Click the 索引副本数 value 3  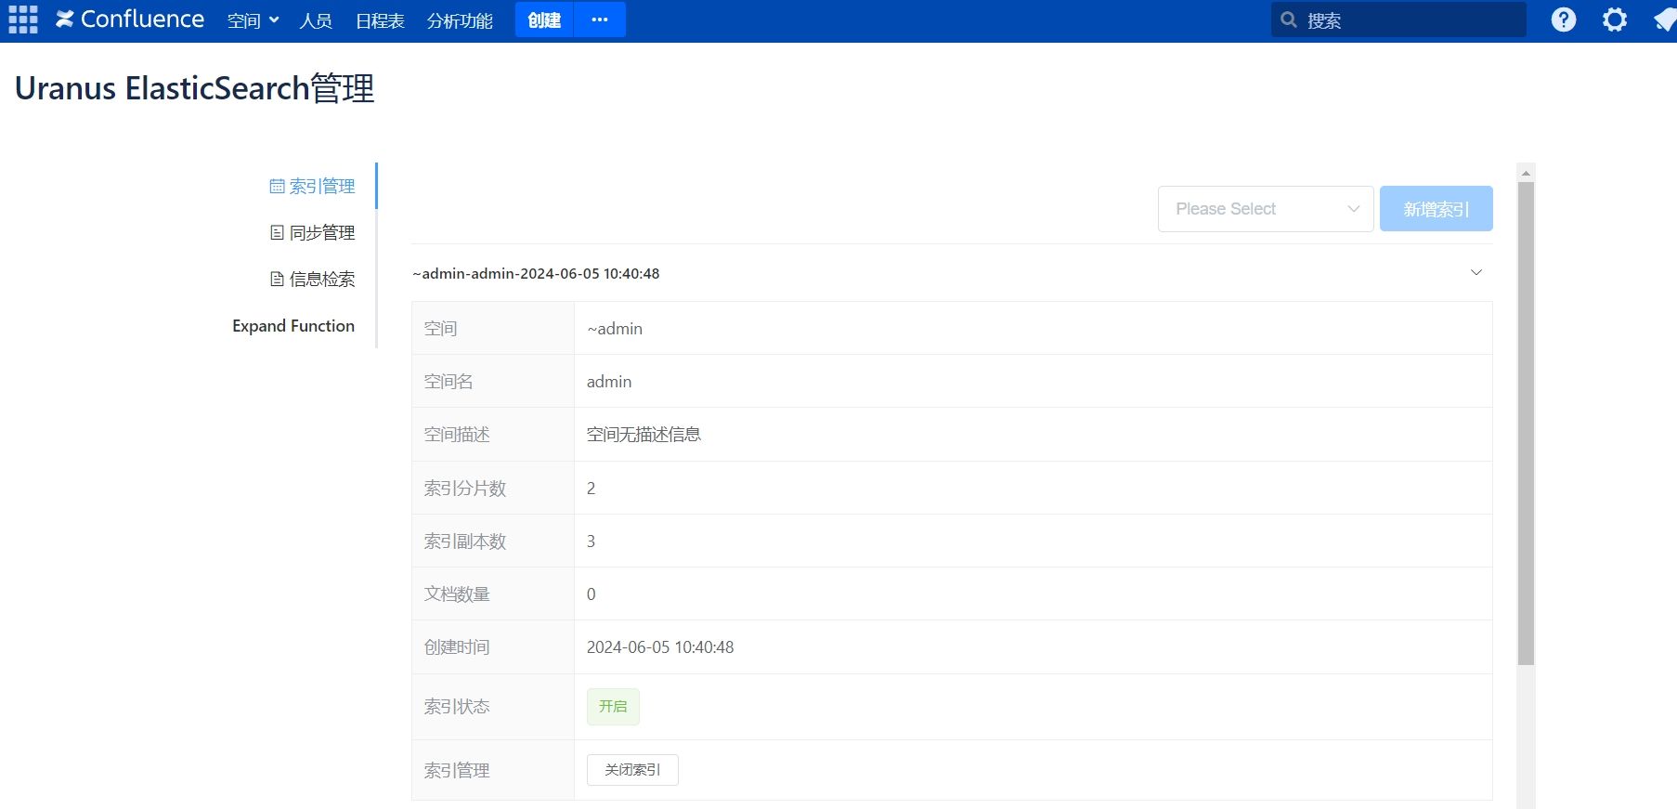point(591,541)
